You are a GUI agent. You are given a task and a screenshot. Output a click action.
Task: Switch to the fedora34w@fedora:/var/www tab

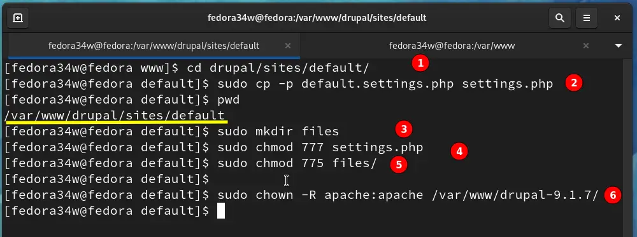(452, 46)
